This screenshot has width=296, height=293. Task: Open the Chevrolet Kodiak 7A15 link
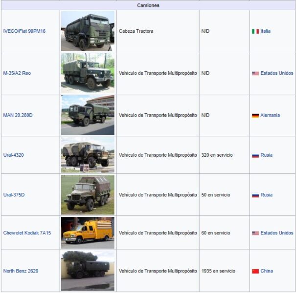pyautogui.click(x=27, y=233)
